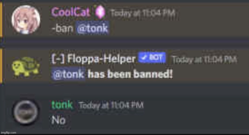Screen dimensions: 249x135
Task: Select the Floppa-Helper username
Action: (x=102, y=59)
